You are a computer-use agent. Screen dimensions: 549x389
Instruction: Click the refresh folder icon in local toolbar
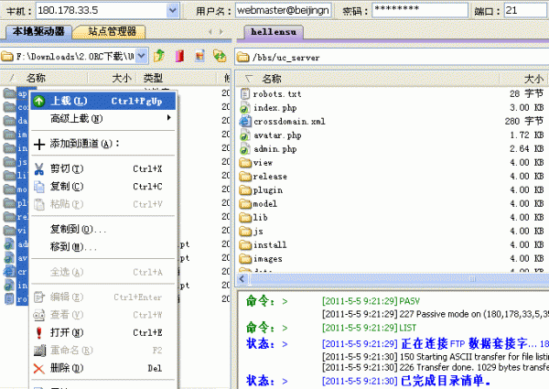218,57
